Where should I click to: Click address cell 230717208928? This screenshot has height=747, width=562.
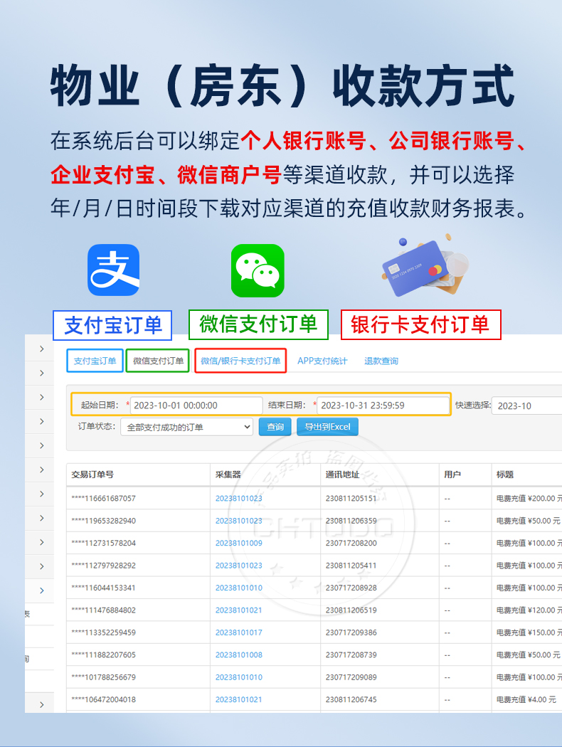tap(351, 588)
